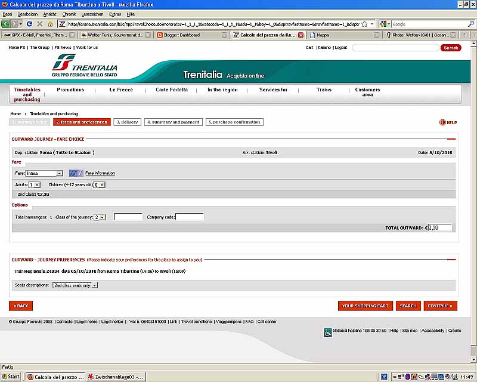Click the blank field beside class dropdown
477x382 pixels.
point(128,217)
